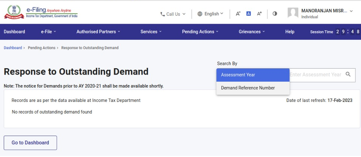Screen dimensions: 361x157
Task: Reset font size with the highlighted A icon
Action: pyautogui.click(x=248, y=14)
